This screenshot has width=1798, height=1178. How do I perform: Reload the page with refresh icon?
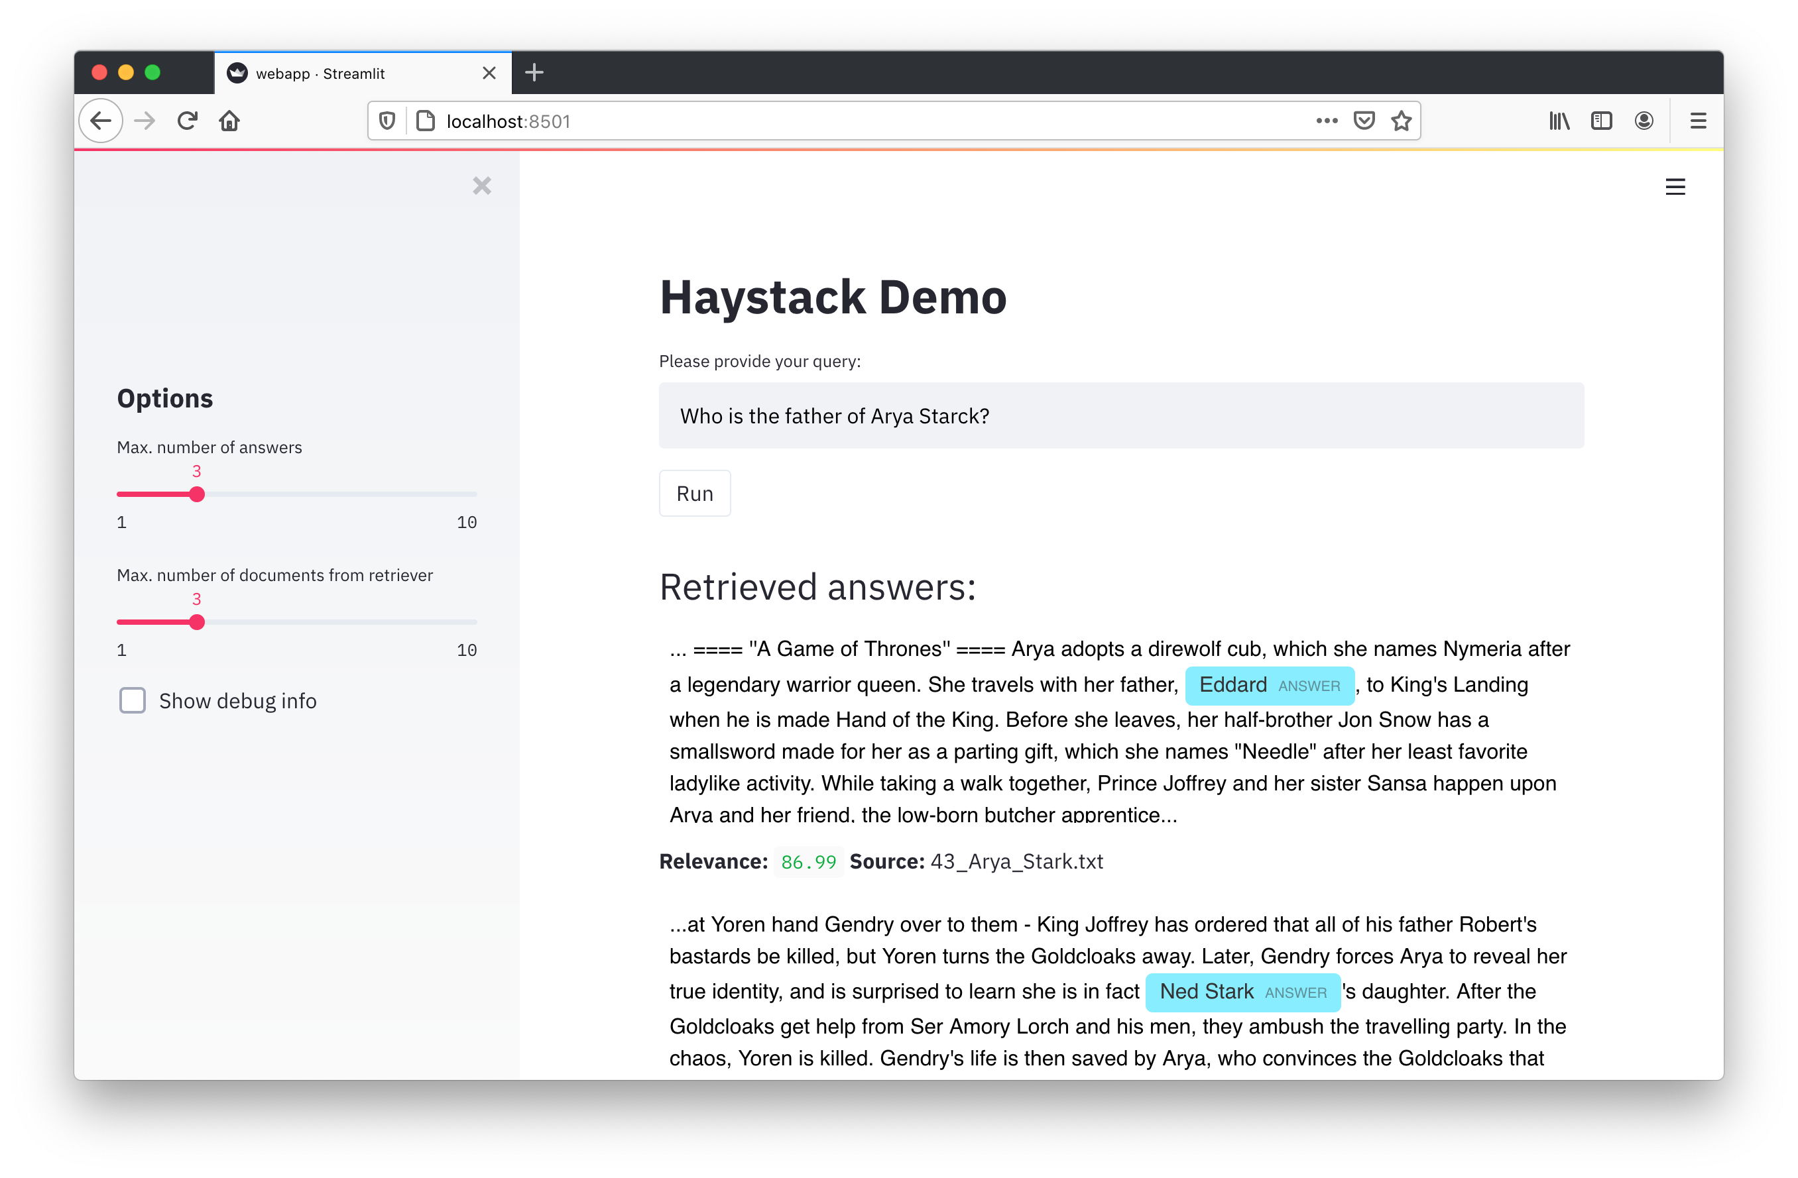tap(188, 121)
